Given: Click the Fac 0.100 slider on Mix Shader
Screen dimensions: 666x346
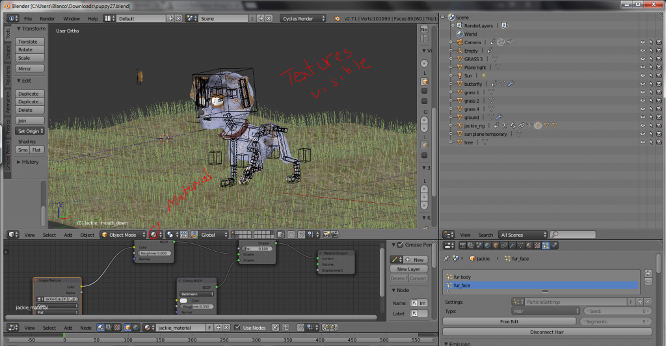Looking at the screenshot, I should [x=256, y=248].
